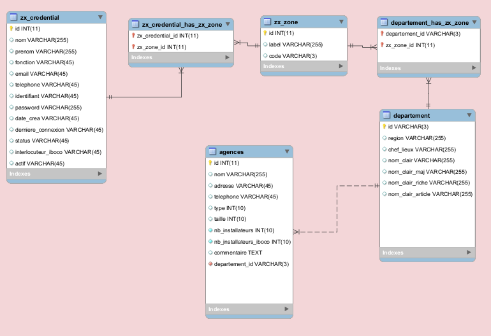Click diamond icon beside label VARCHAR(255)

(x=265, y=45)
